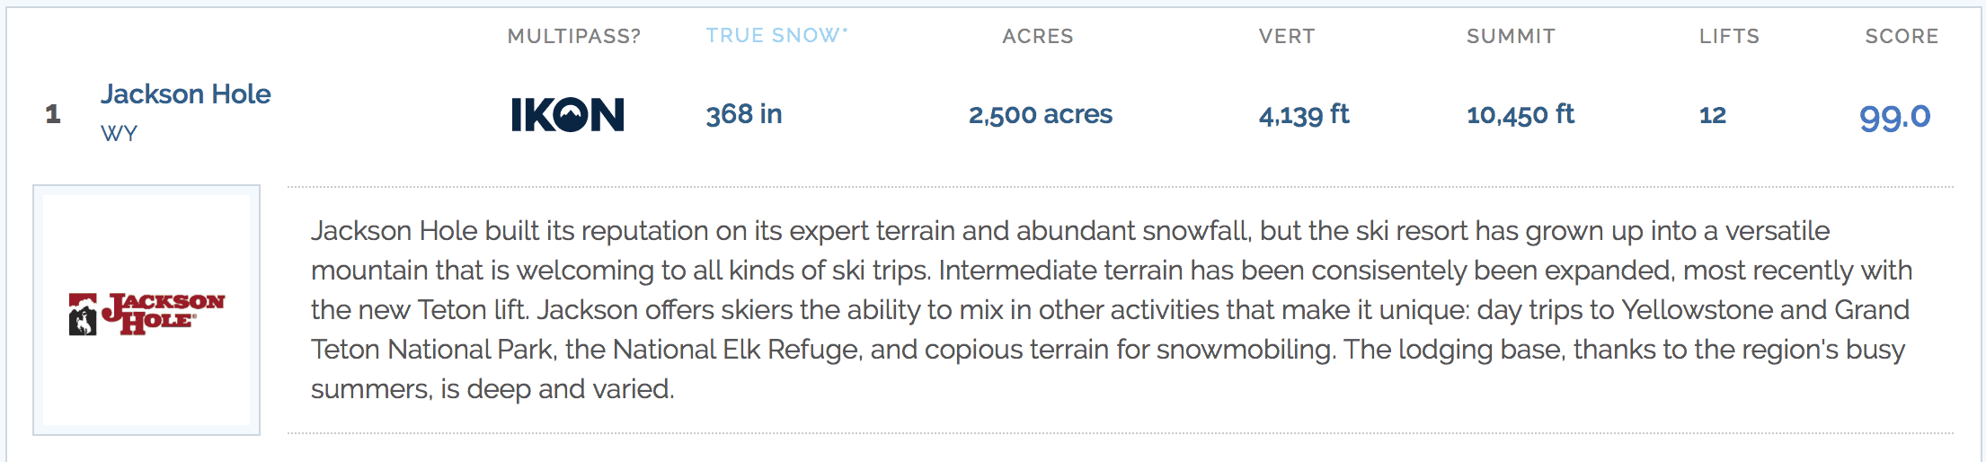Click the IKON pass logo
This screenshot has width=1986, height=462.
tap(567, 114)
